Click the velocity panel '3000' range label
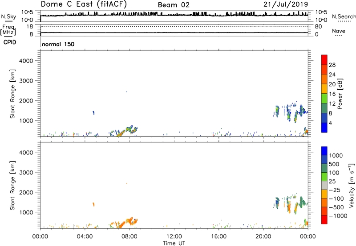This screenshot has width=356, height=246. (x=26, y=172)
